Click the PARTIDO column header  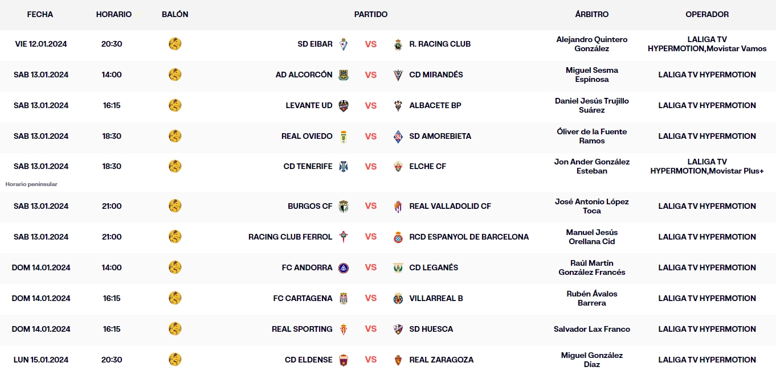[x=371, y=14]
